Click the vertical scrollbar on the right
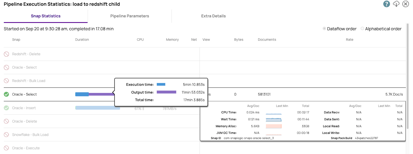Image resolution: width=413 pixels, height=154 pixels. pos(408,77)
